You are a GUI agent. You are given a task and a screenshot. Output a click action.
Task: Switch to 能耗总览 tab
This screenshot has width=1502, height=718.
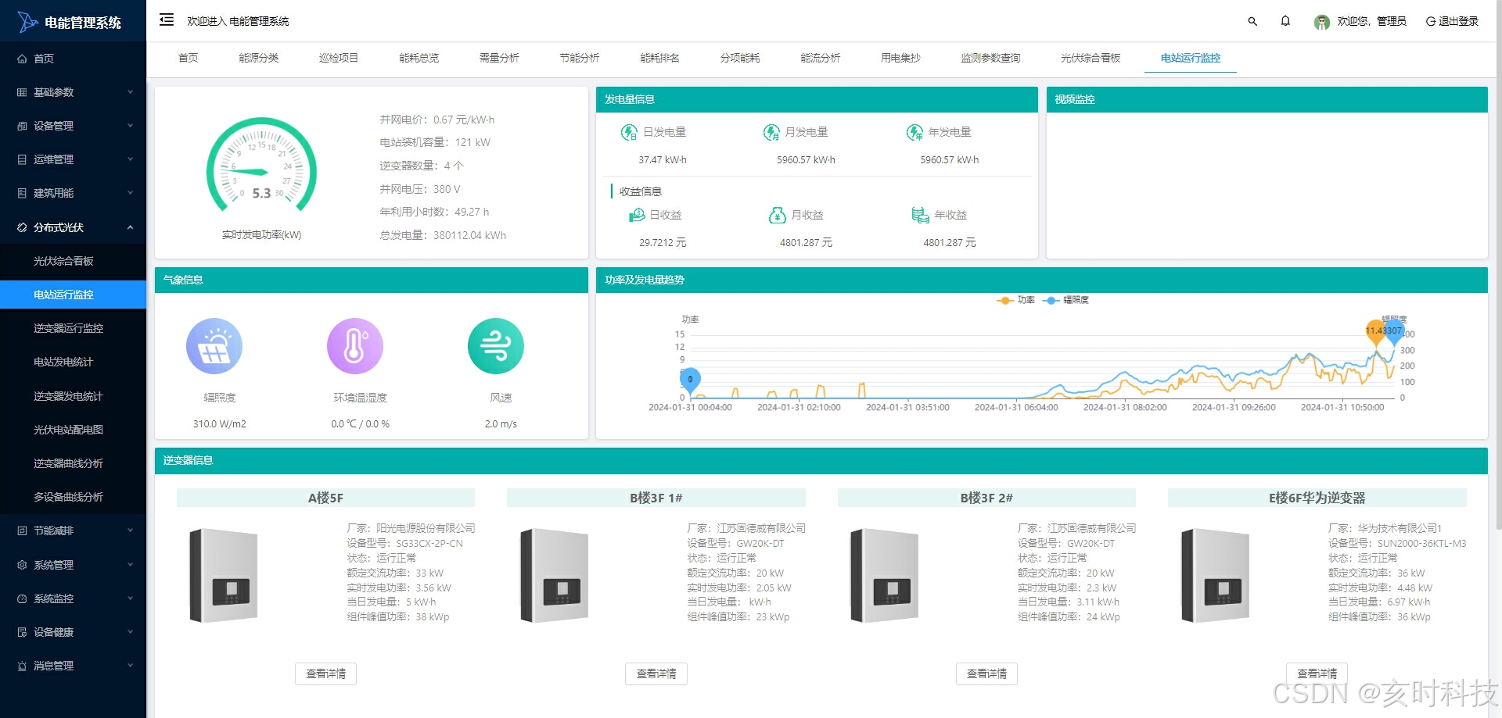click(x=419, y=58)
